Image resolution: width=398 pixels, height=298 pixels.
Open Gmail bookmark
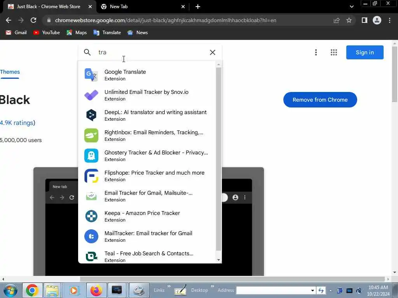(x=16, y=33)
